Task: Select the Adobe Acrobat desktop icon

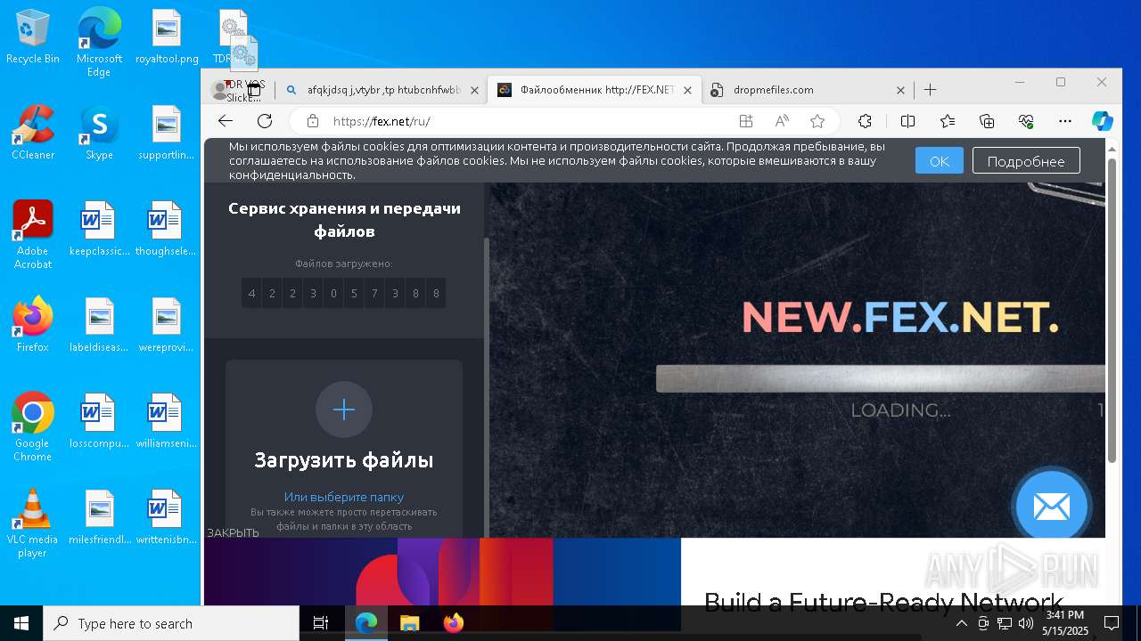Action: coord(33,235)
